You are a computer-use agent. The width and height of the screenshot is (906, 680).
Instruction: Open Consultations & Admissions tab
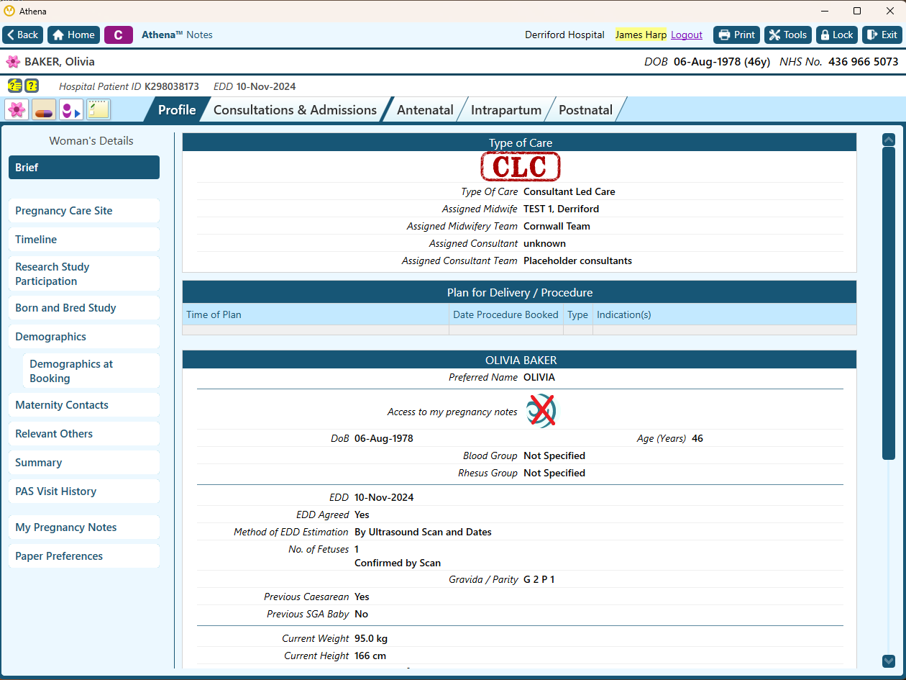[x=295, y=110]
